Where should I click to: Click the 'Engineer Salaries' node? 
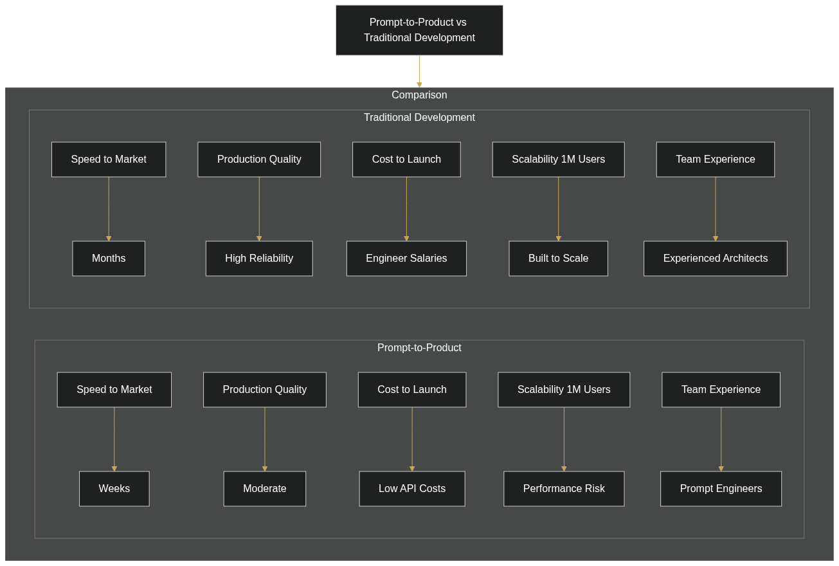click(406, 259)
